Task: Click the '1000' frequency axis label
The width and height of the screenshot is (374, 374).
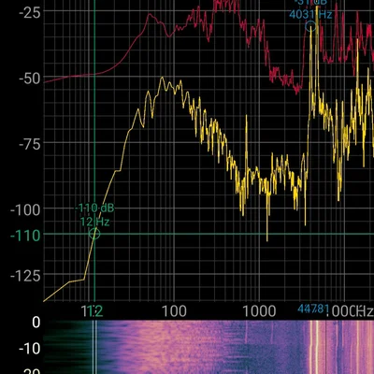Action: point(260,311)
